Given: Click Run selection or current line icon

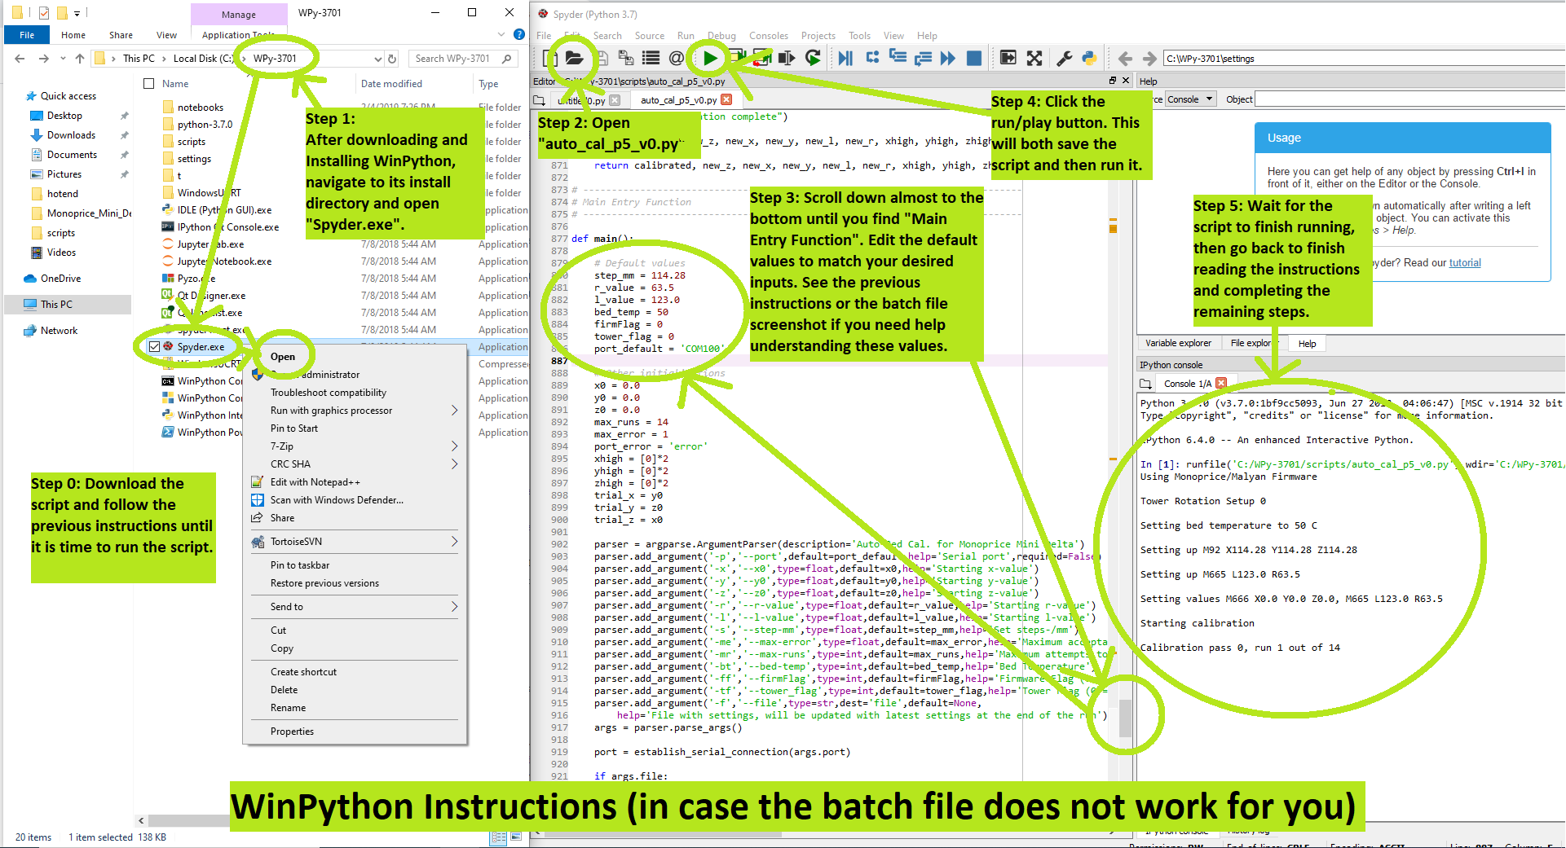Looking at the screenshot, I should (x=787, y=58).
